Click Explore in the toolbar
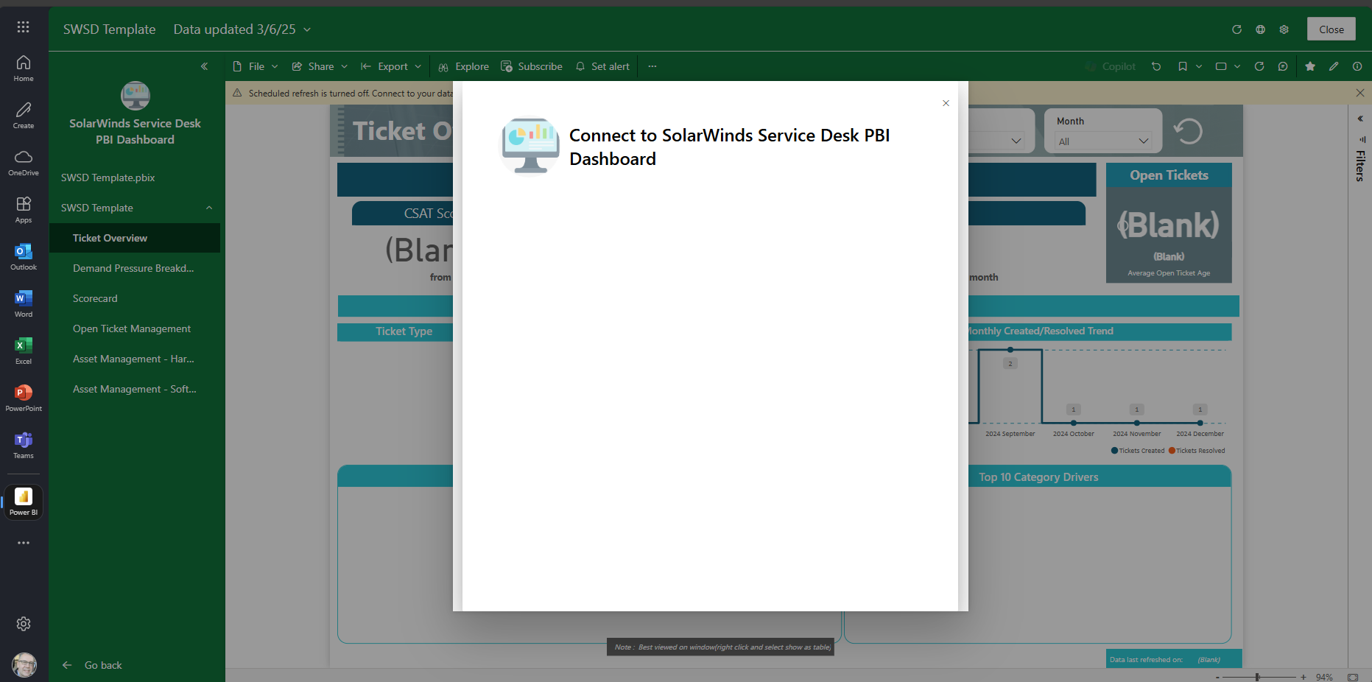The height and width of the screenshot is (682, 1372). coord(463,66)
